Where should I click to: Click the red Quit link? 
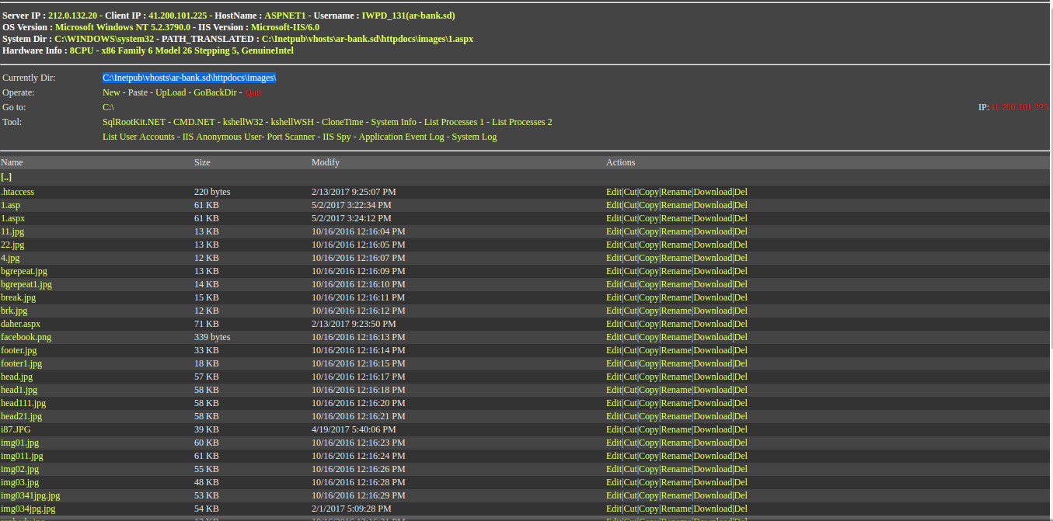tap(253, 92)
